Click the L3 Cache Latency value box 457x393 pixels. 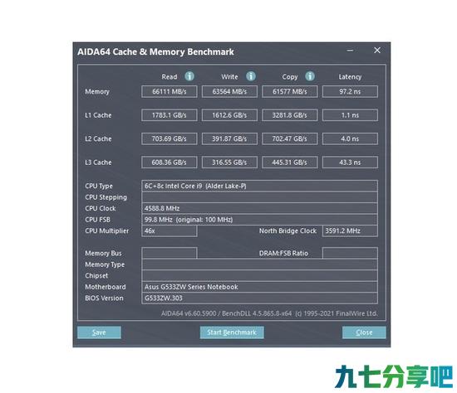click(350, 163)
